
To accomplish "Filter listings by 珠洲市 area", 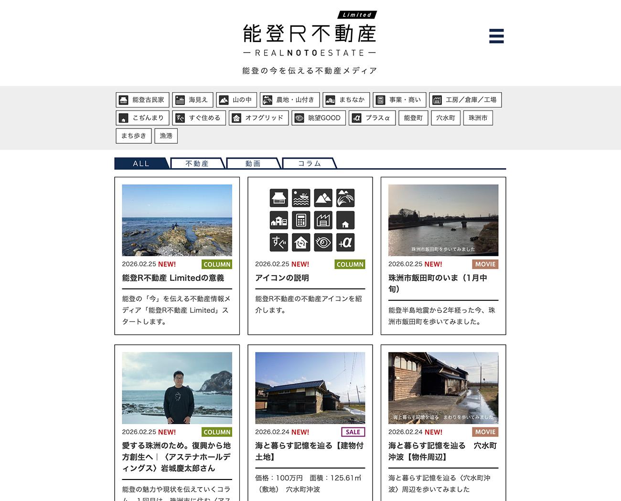I will pyautogui.click(x=478, y=118).
